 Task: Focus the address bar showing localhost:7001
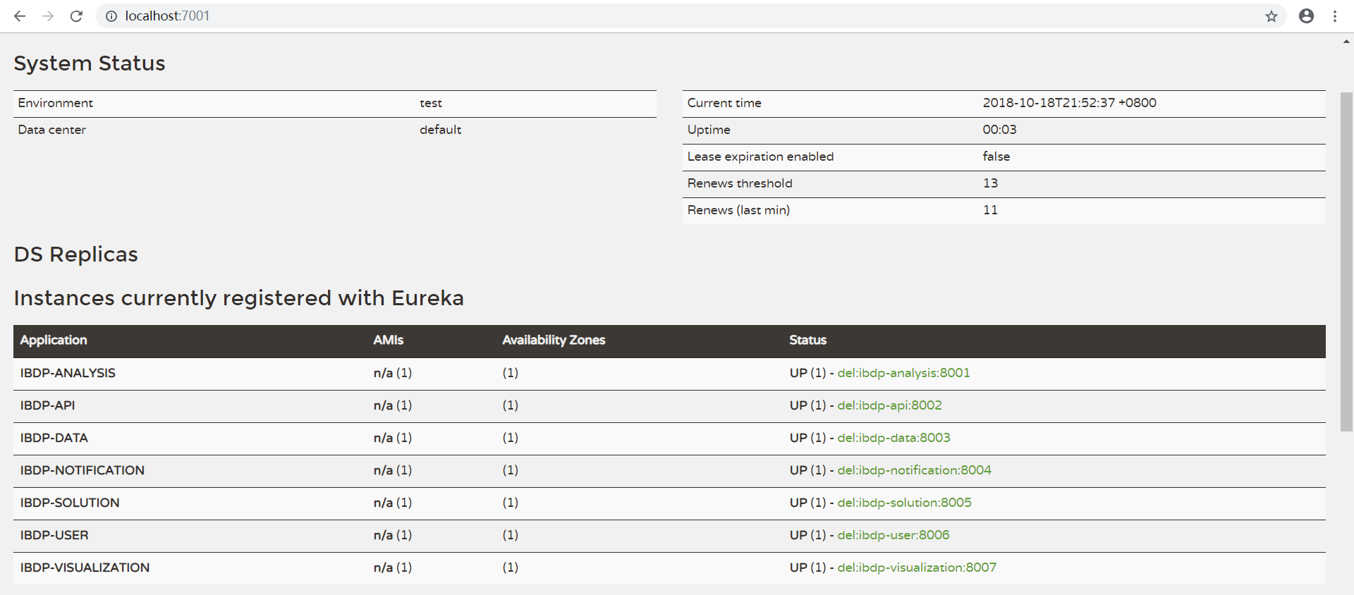(x=691, y=16)
